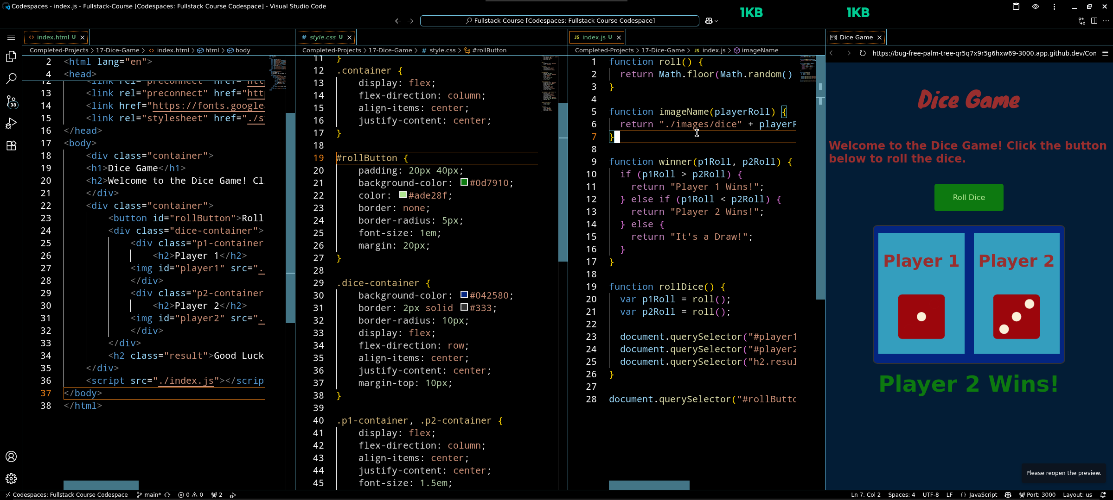Toggle split editor right layout icon

tap(1094, 21)
